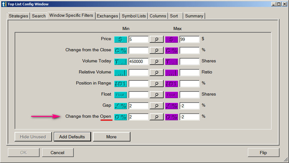The image size is (289, 163).
Task: Click the Min Relative Volume input field
Action: click(138, 72)
